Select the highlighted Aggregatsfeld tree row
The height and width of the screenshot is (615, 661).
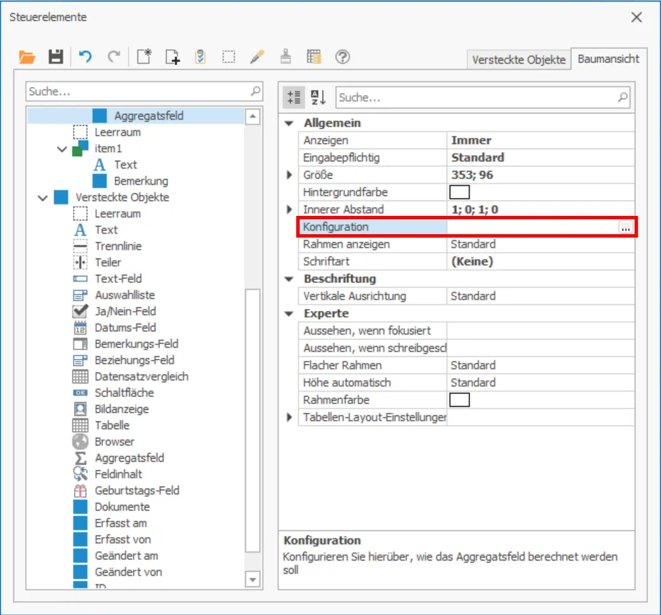pos(136,115)
